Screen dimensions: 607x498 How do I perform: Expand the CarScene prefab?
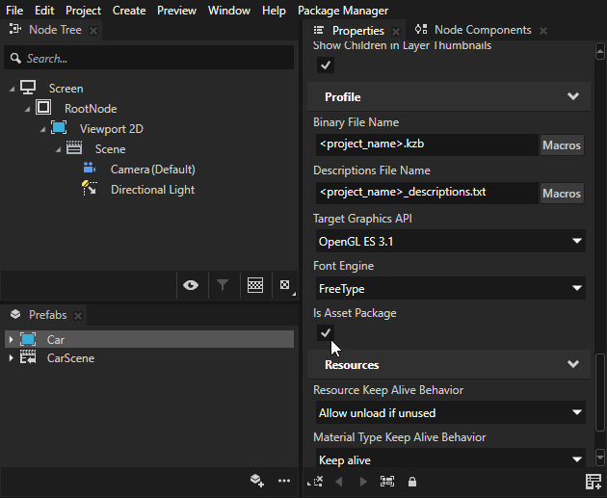click(11, 358)
